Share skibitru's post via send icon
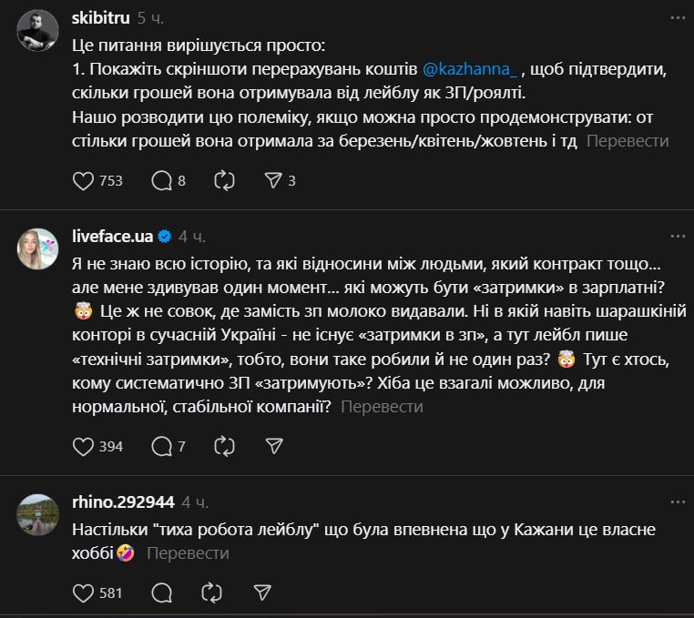 pos(271,181)
